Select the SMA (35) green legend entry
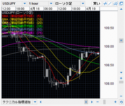Image resolution: width=125 pixels, height=106 pixels. [22, 26]
